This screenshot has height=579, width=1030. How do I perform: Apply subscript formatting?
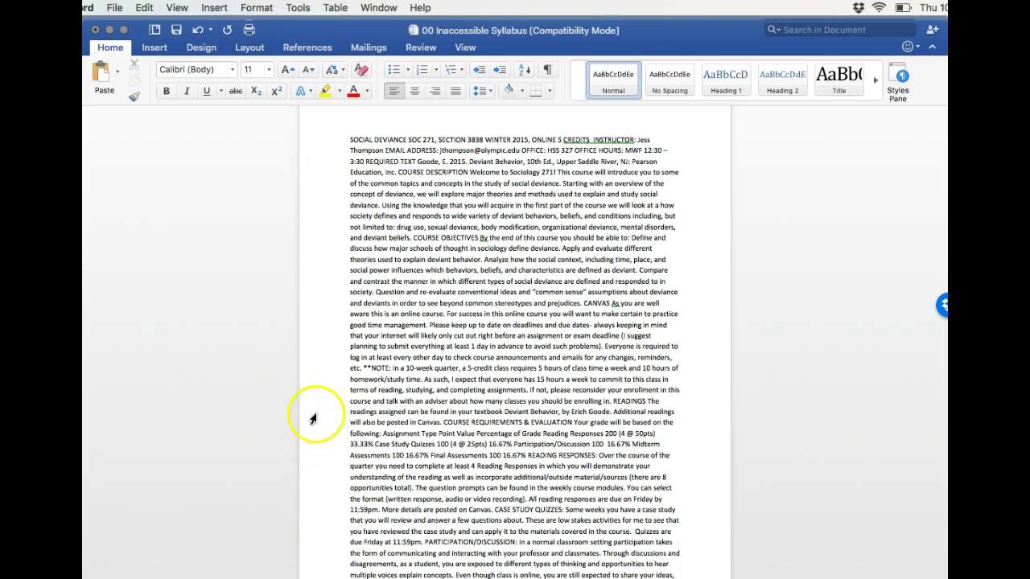coord(256,91)
